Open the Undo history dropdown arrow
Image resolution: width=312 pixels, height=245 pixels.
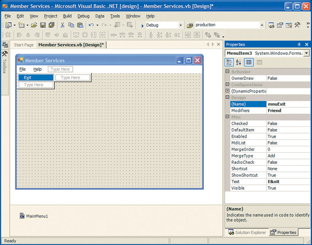coord(97,25)
